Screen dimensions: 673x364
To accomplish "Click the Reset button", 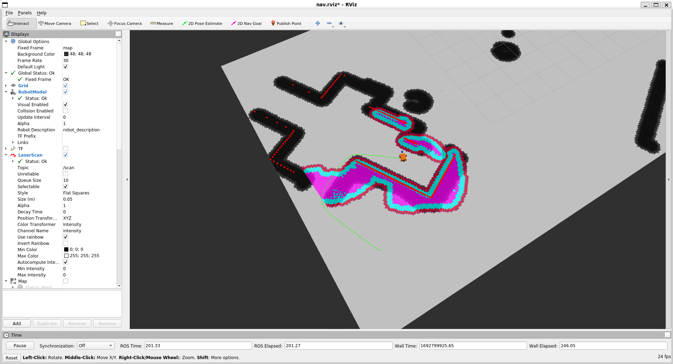I will (12, 358).
